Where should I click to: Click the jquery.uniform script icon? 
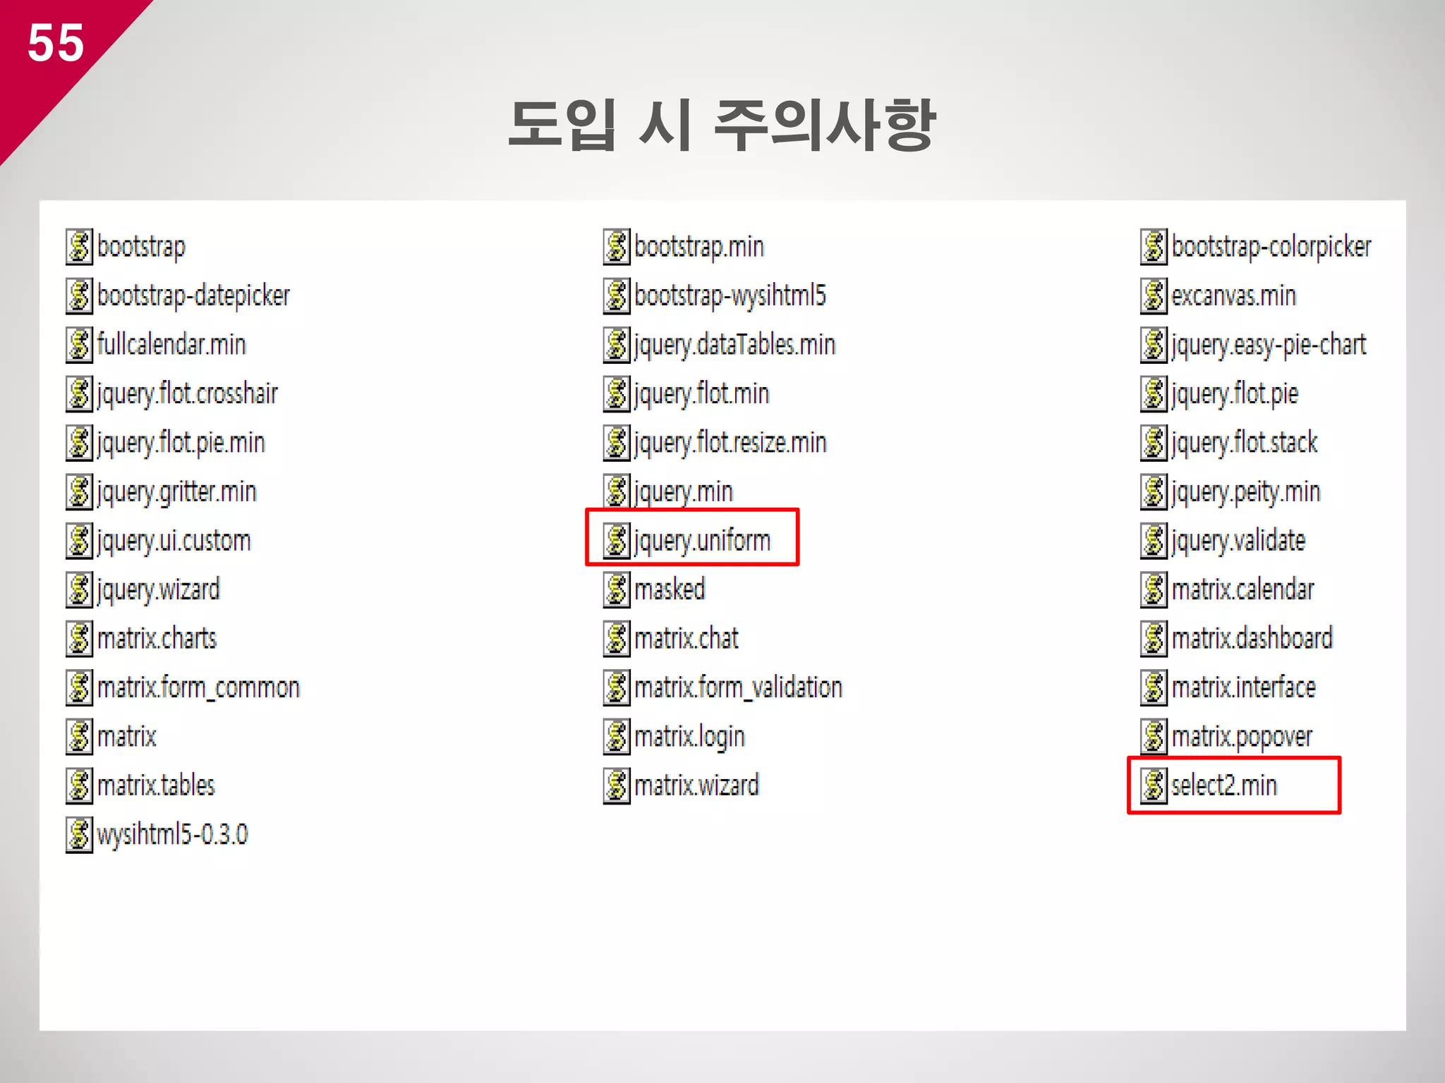point(617,541)
